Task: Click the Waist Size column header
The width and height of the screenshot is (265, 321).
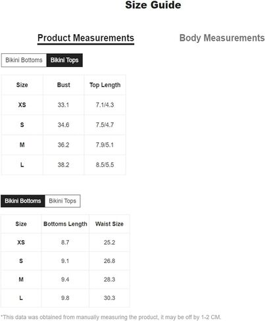Action: pyautogui.click(x=109, y=224)
